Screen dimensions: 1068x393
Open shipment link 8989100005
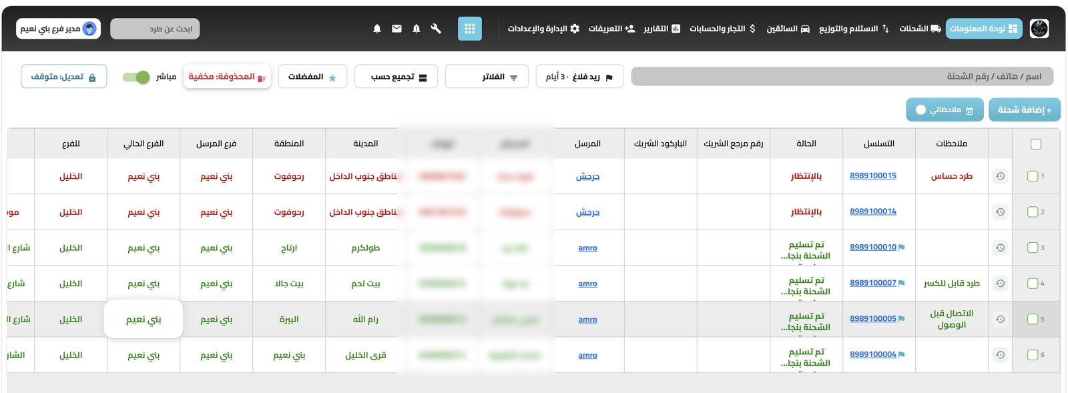click(873, 319)
